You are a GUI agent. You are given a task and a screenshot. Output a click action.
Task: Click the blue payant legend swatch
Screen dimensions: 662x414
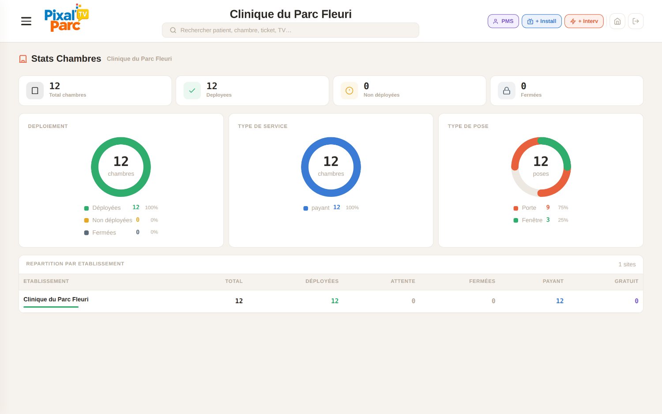pos(305,208)
